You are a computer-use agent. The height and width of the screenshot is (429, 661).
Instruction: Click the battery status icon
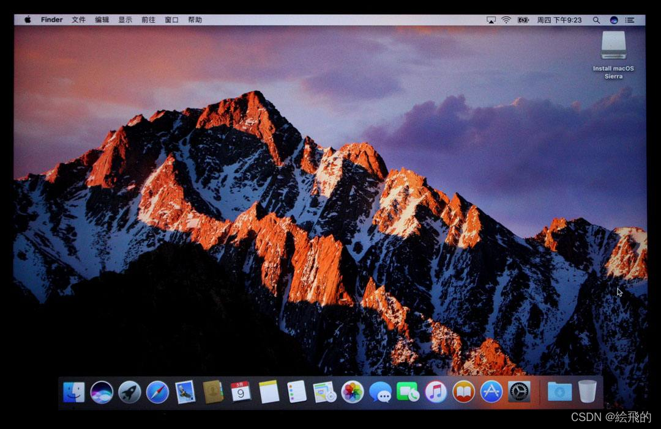coord(523,20)
